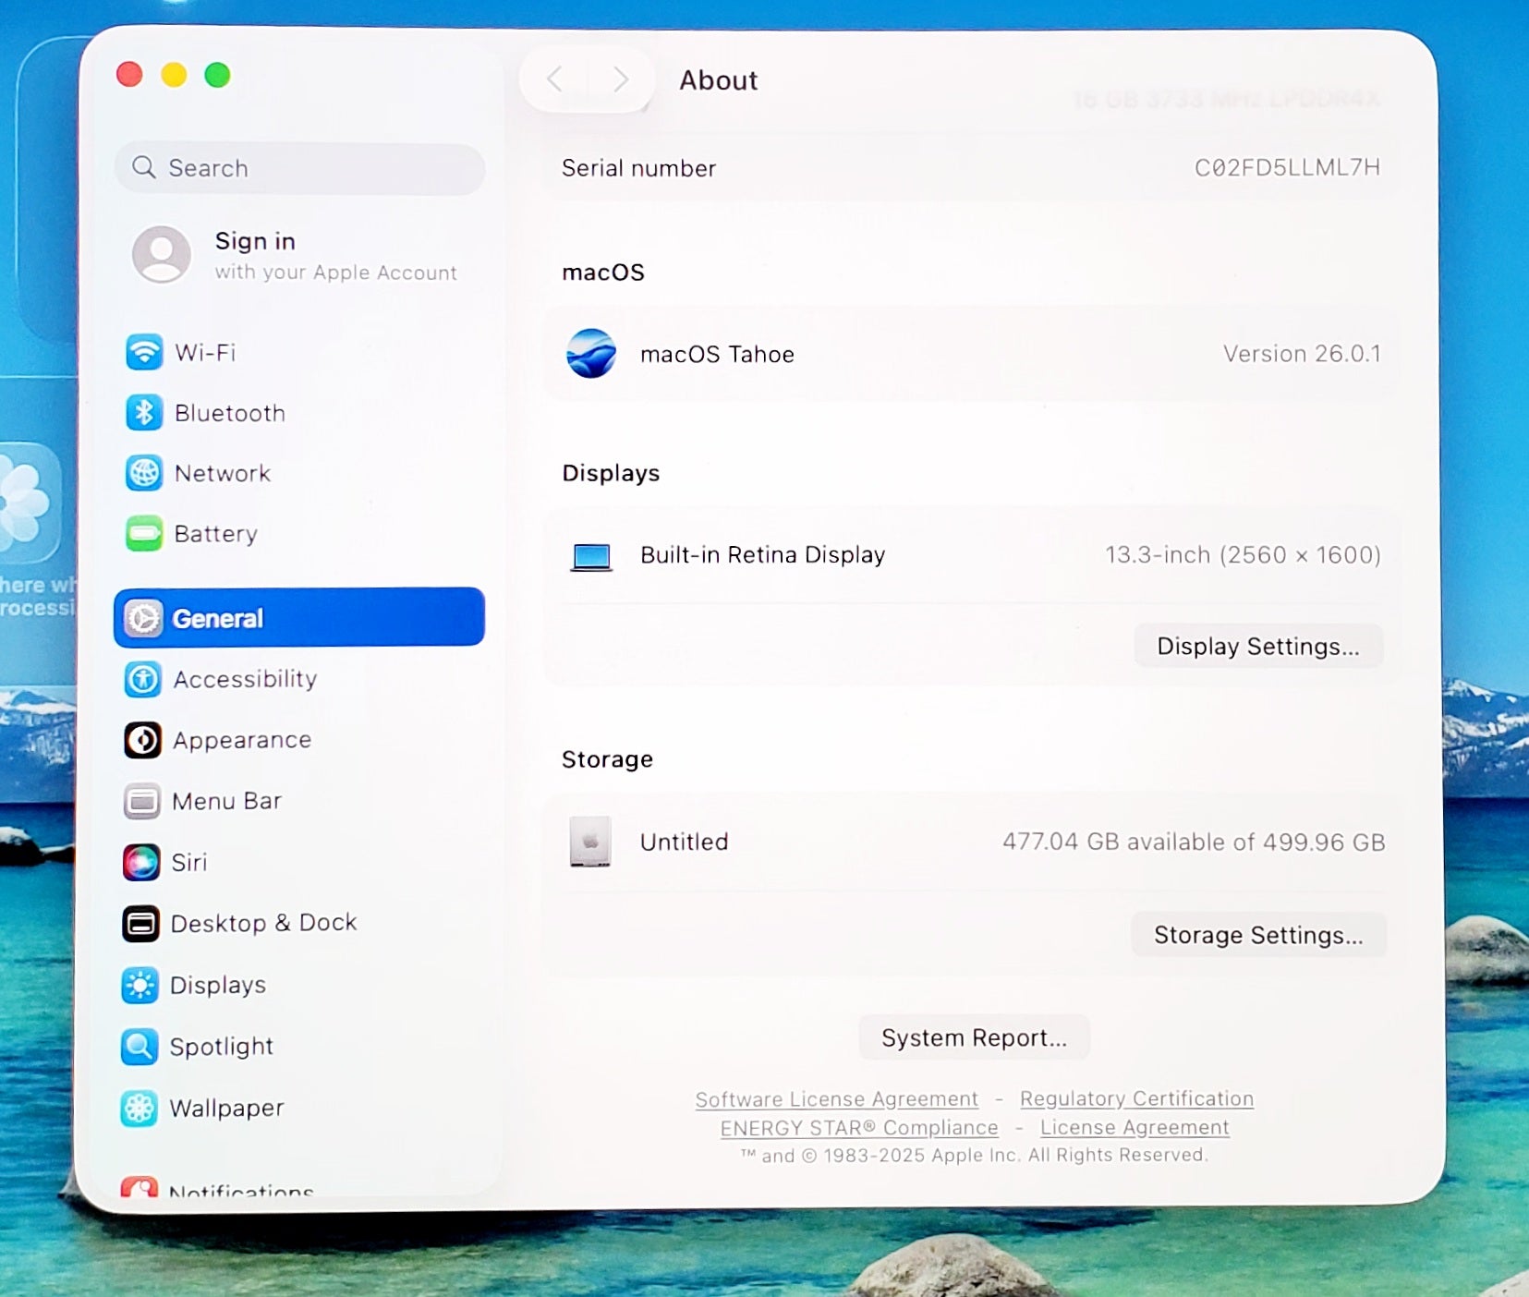1529x1297 pixels.
Task: Go to Desktop & Dock settings
Action: coord(263,923)
